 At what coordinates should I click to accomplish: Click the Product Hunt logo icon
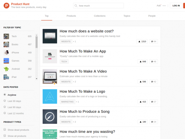click(x=6, y=6)
